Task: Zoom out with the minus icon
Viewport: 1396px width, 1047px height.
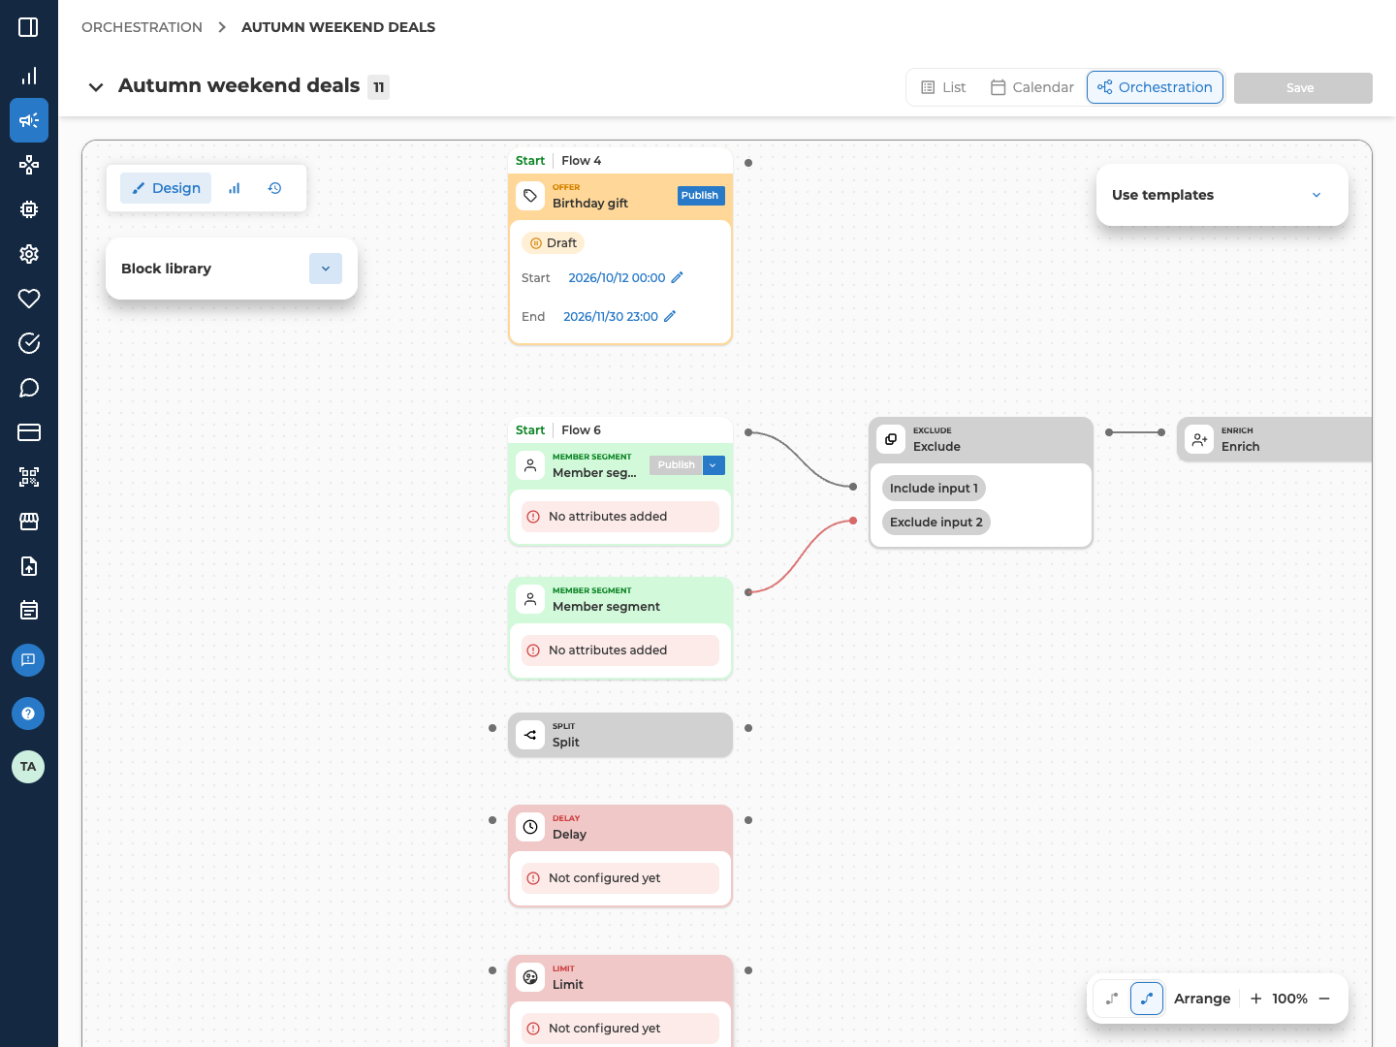Action: click(1324, 999)
